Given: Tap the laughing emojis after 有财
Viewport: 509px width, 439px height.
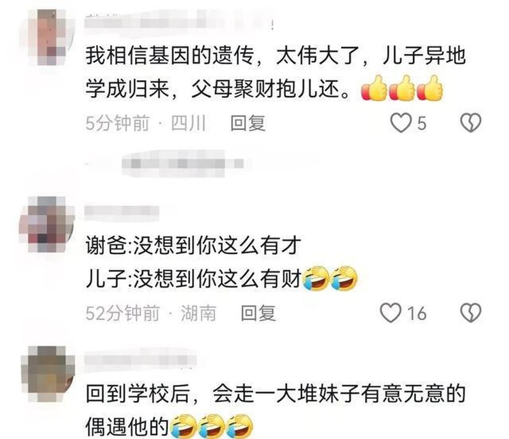Looking at the screenshot, I should click(330, 278).
